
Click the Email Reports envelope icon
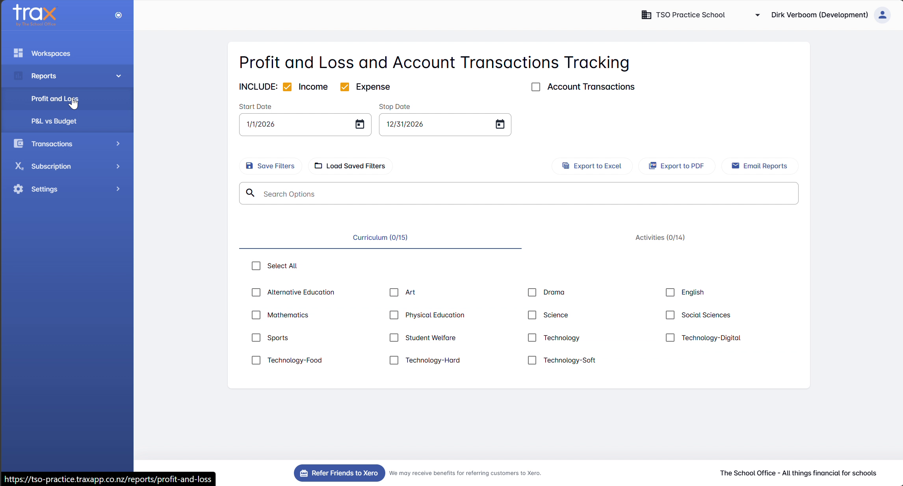click(x=735, y=166)
